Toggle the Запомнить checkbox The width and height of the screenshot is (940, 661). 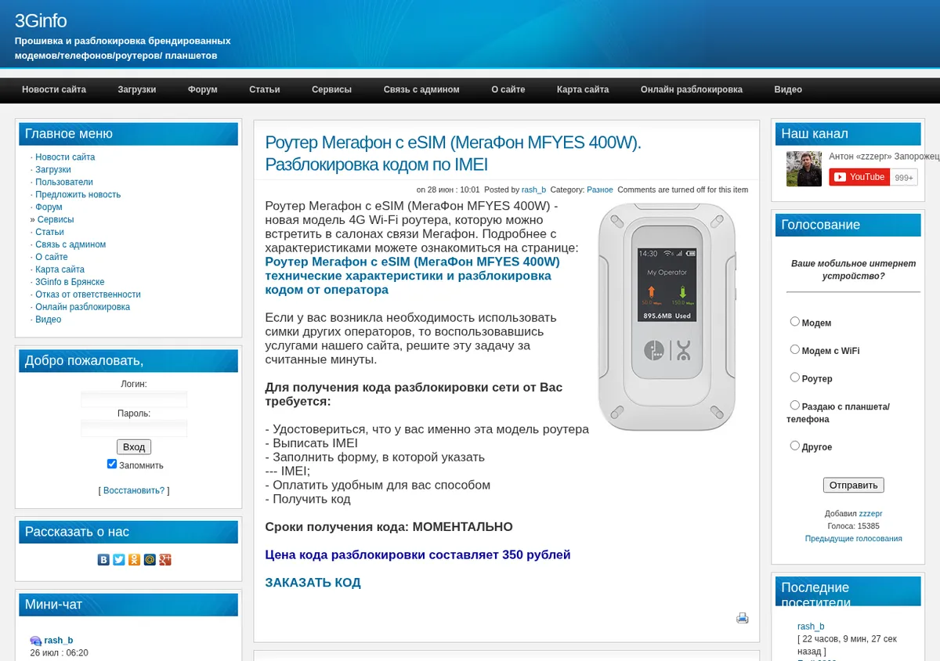tap(112, 464)
